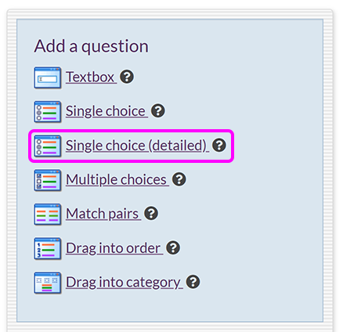
Task: Click the Single choice question icon
Action: click(x=48, y=112)
